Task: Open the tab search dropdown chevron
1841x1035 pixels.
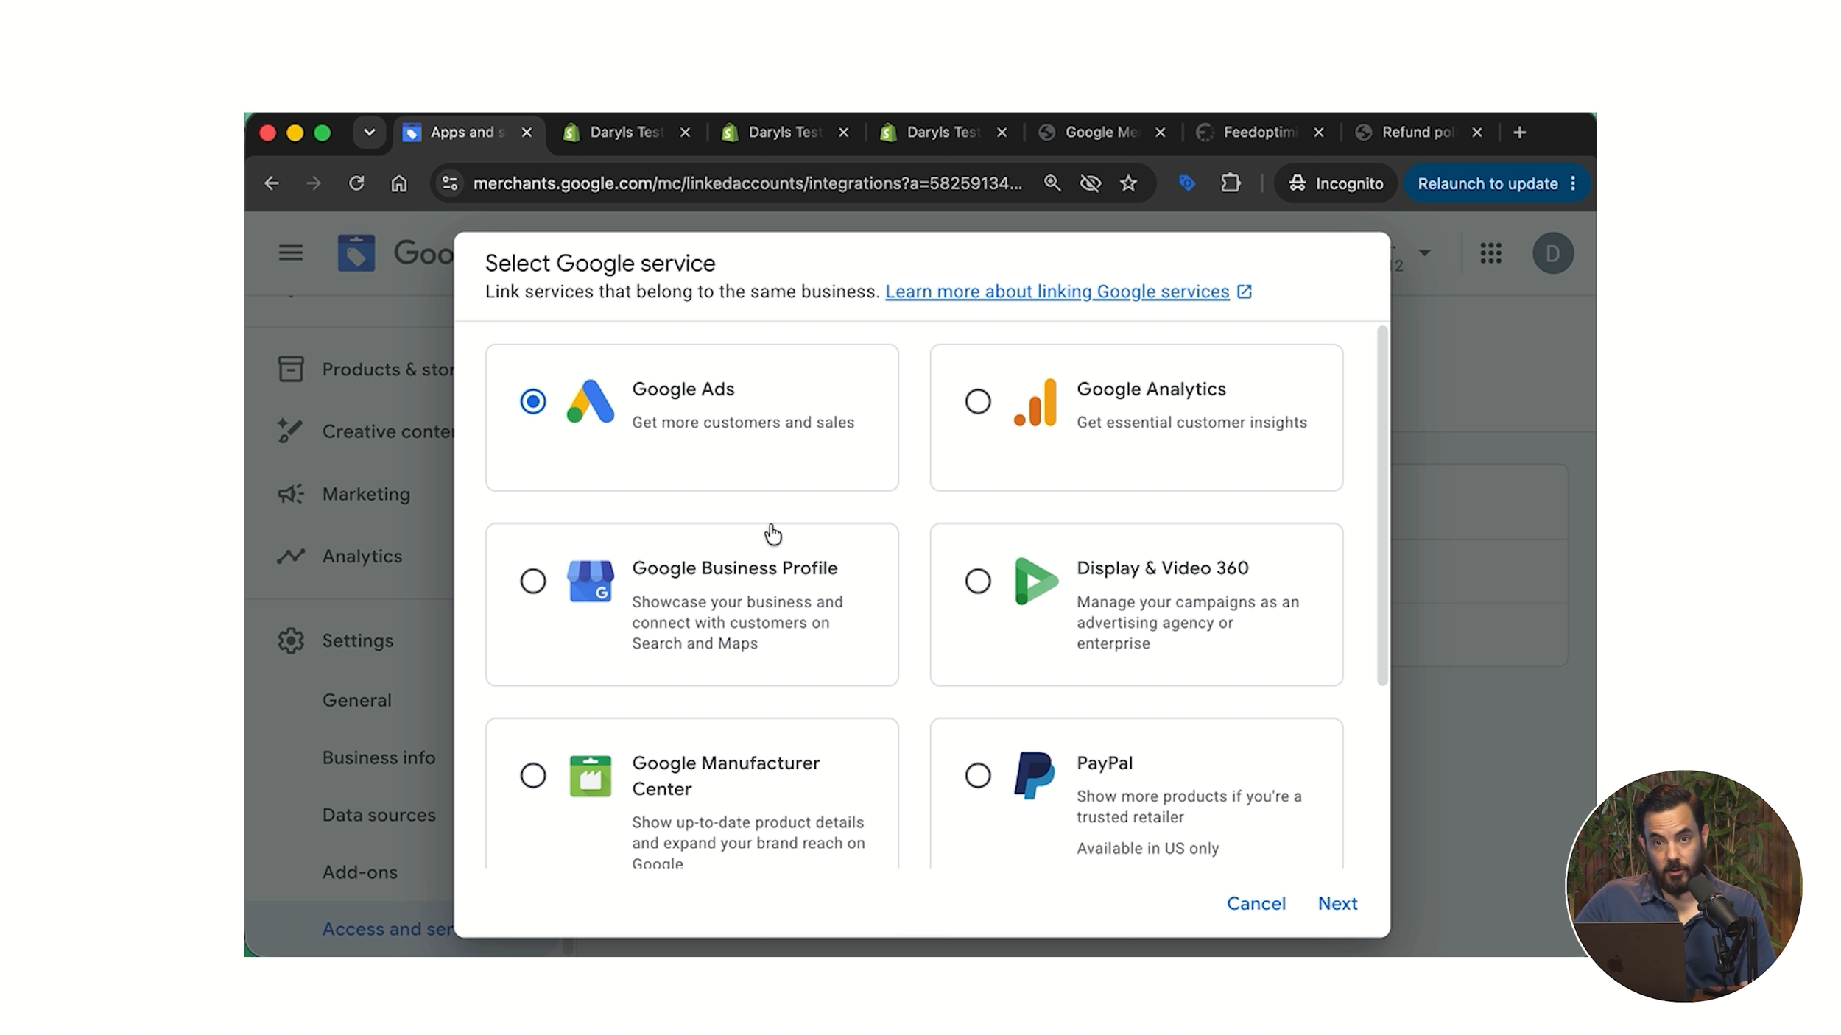Action: [370, 133]
